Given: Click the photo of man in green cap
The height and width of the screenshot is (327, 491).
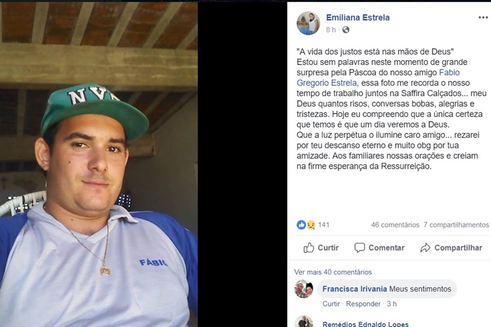Looking at the screenshot, I should click(x=99, y=165).
